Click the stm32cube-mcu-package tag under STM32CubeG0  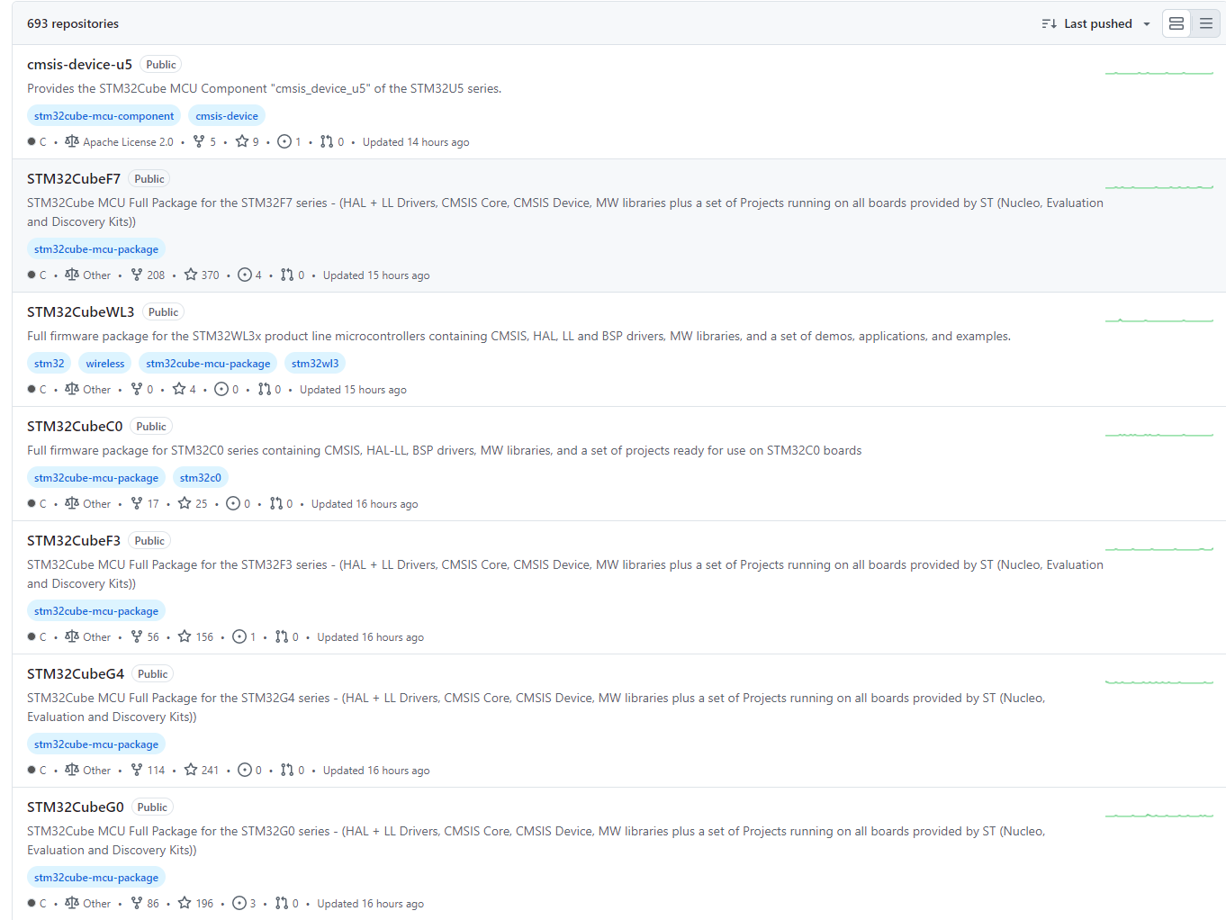point(96,878)
